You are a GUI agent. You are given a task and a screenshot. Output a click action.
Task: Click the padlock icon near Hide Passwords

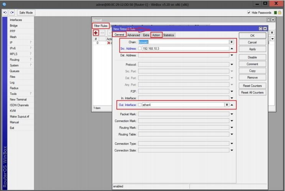click(x=280, y=13)
